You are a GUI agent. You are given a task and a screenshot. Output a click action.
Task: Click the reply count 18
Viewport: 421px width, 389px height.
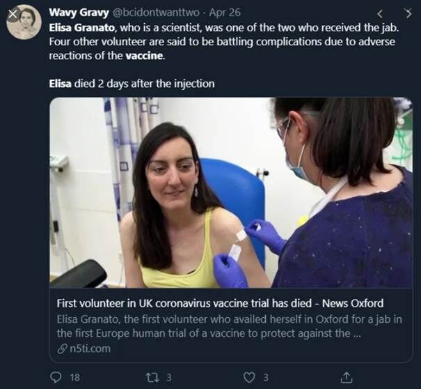coord(75,377)
